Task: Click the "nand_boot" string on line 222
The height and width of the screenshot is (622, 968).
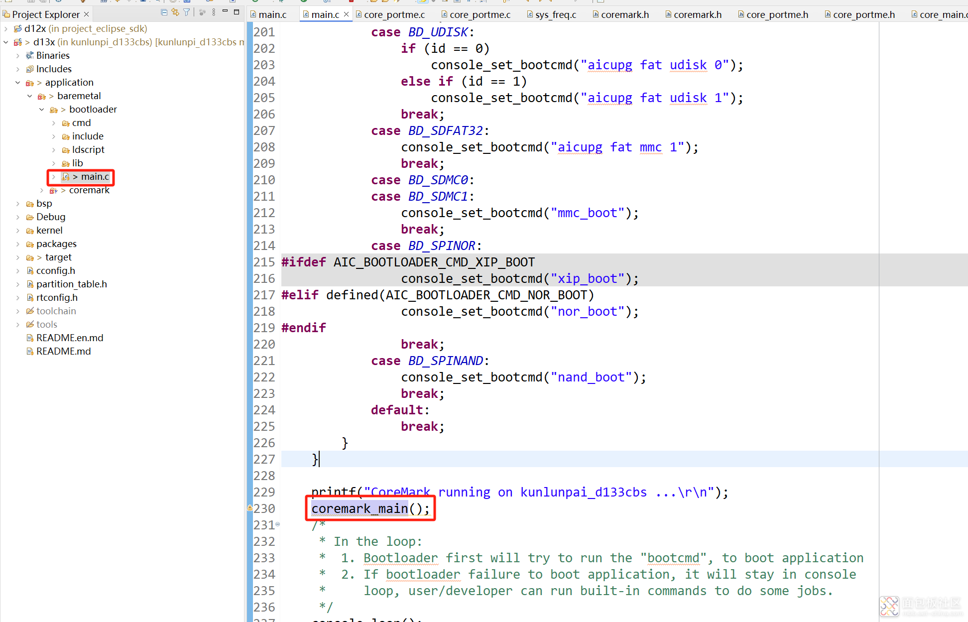Action: (591, 377)
